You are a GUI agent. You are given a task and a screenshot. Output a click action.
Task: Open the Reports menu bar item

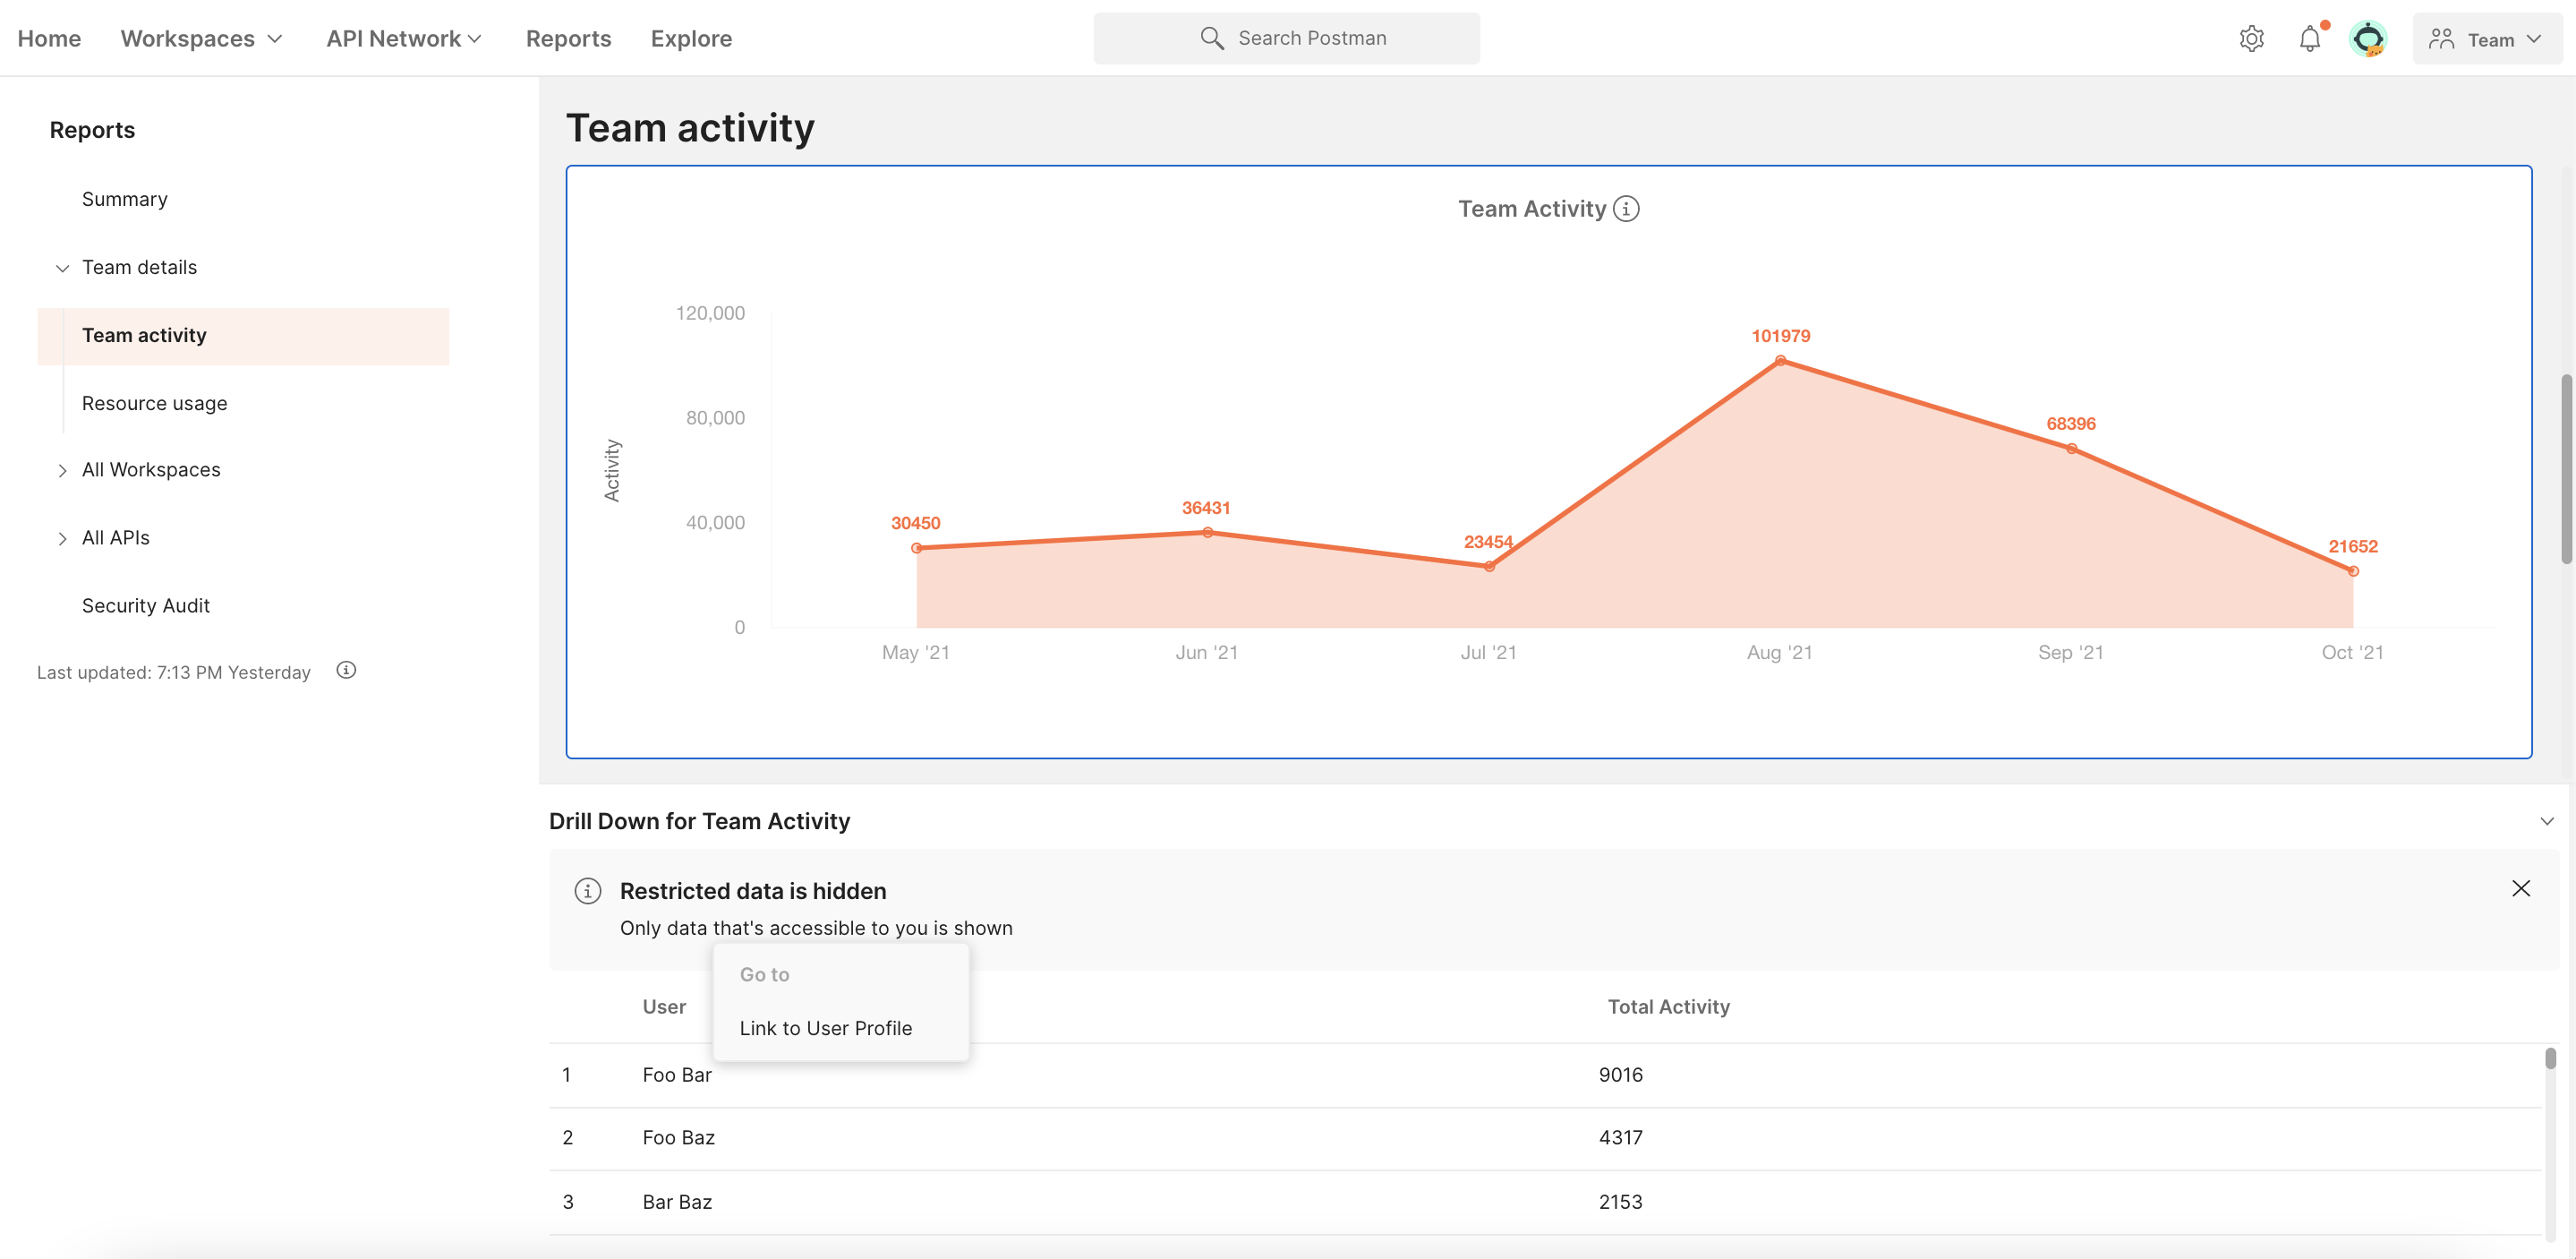coord(567,36)
